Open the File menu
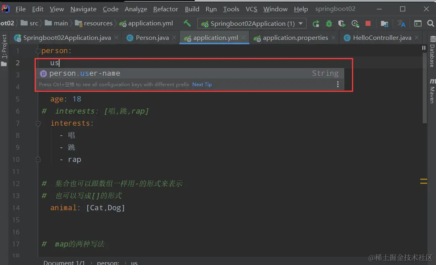The width and height of the screenshot is (436, 265). (21, 9)
